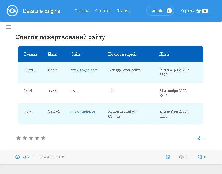
Task: Click the name Сергей cell
Action: pos(54,112)
